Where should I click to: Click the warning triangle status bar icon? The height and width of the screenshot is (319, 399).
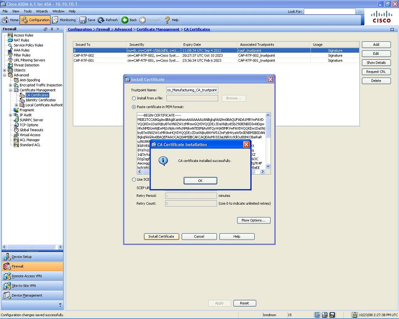(332, 315)
